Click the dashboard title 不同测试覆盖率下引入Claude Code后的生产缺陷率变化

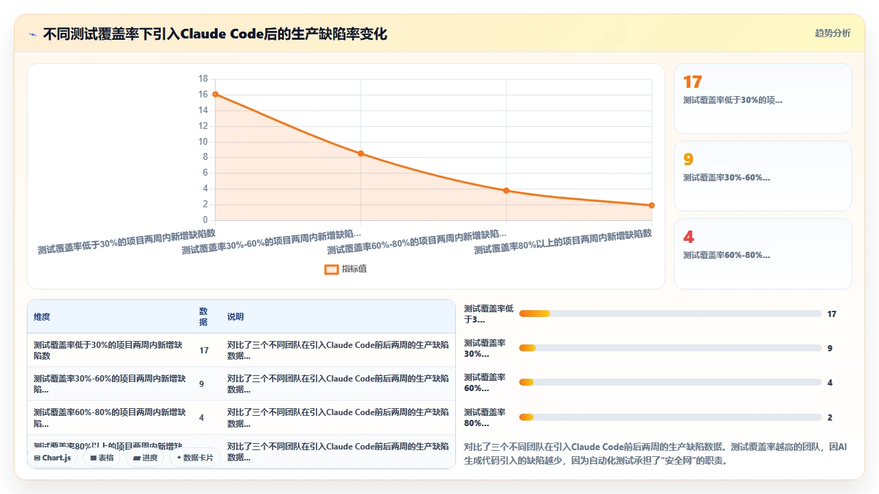tap(215, 34)
